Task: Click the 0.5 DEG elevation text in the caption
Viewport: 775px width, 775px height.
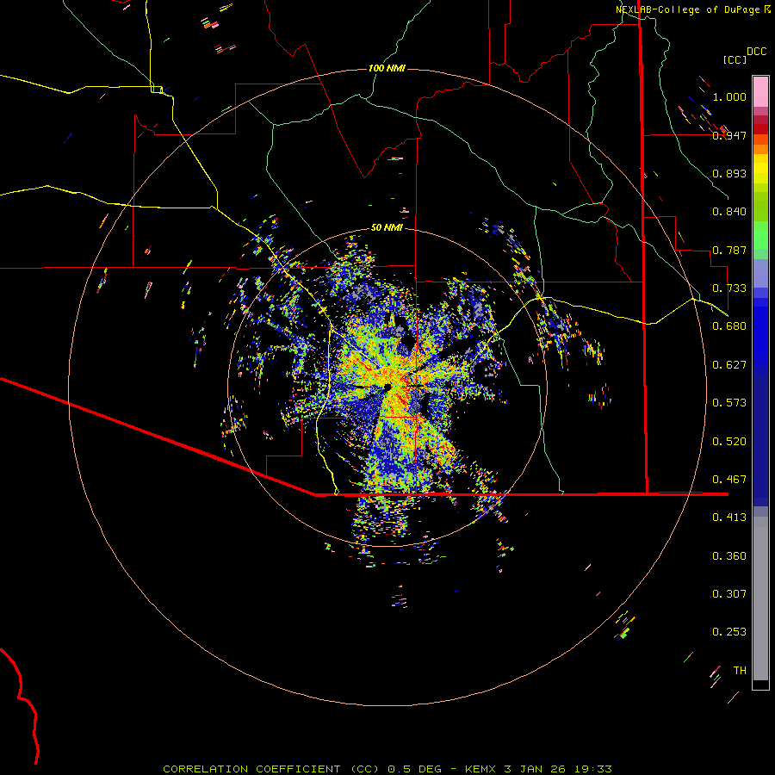Action: [x=416, y=769]
